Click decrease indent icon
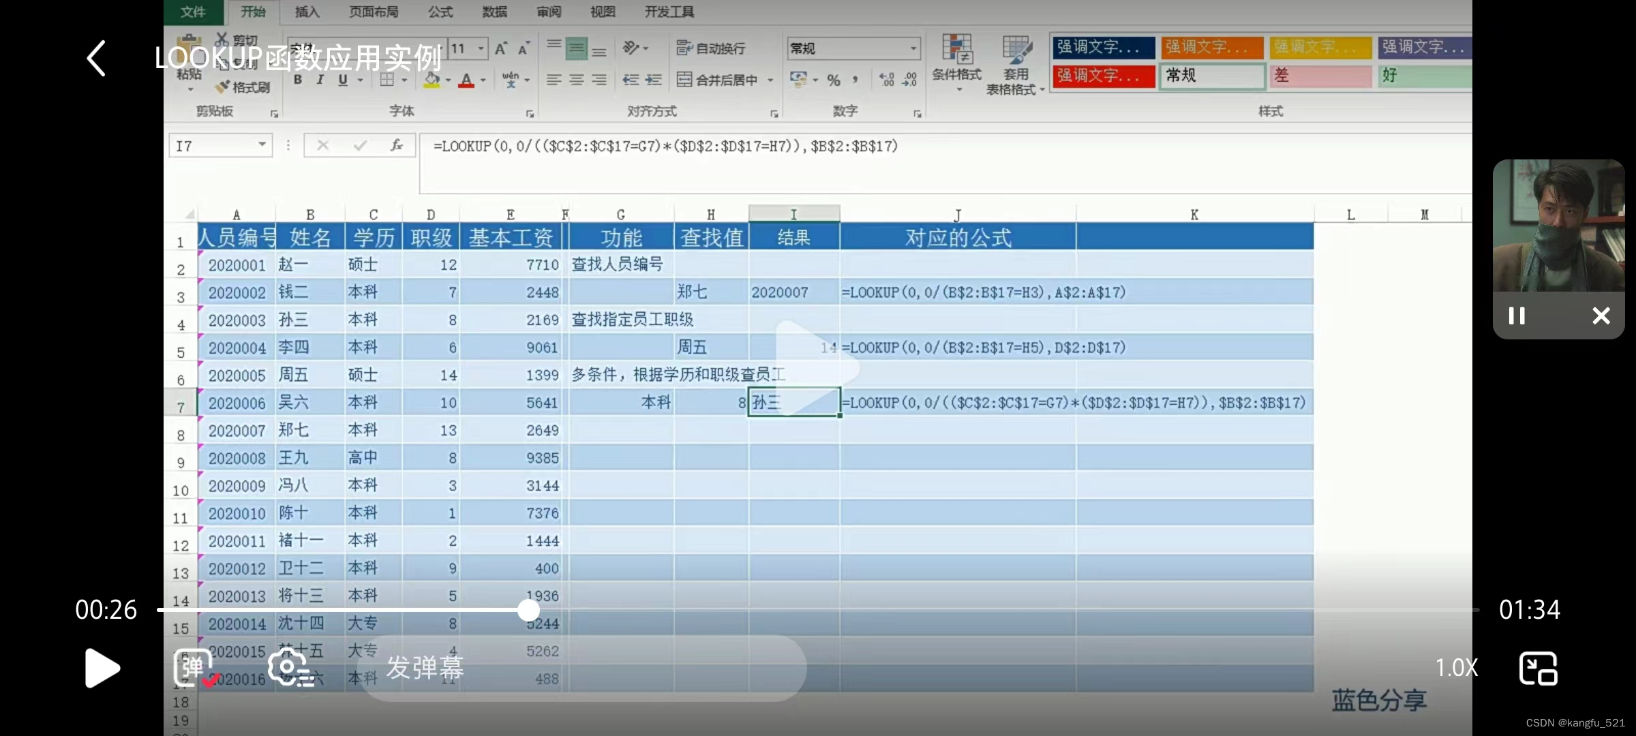This screenshot has height=736, width=1636. pyautogui.click(x=631, y=80)
